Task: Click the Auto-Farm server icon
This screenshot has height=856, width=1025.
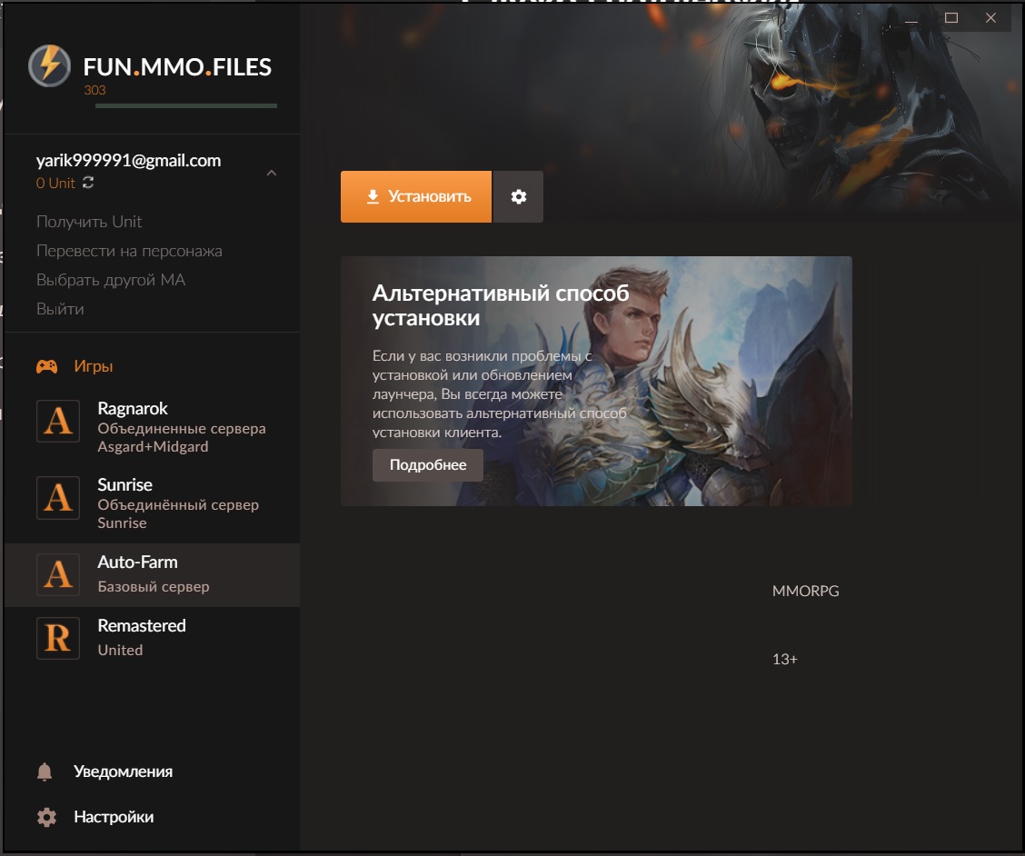Action: tap(58, 574)
